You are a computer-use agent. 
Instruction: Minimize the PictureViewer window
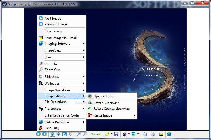(185, 3)
